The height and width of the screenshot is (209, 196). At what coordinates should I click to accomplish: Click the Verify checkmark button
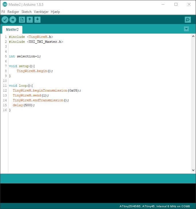(x=5, y=20)
